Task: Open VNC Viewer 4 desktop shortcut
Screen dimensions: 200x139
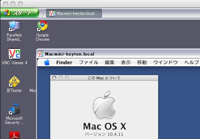Action: [x=14, y=57]
